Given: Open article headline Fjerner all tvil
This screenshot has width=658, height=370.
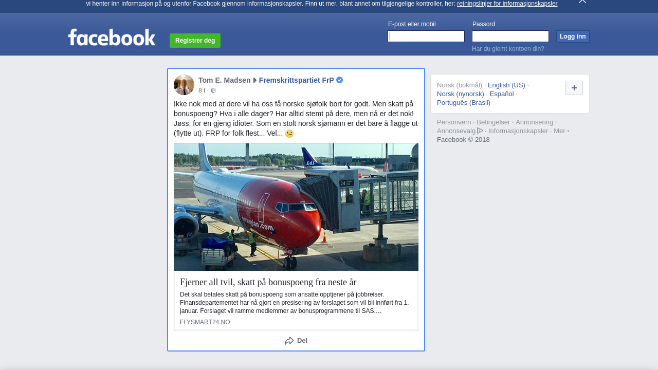Looking at the screenshot, I should tap(268, 282).
